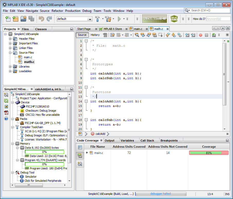The width and height of the screenshot is (233, 199).
Task: Click the green Run Project arrow
Action: (119, 19)
